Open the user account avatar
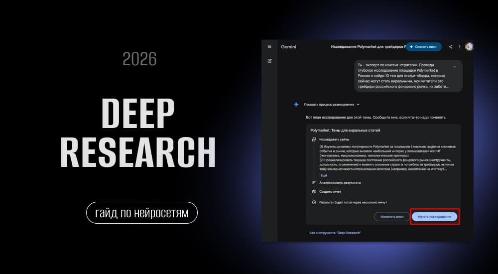498x274 pixels. click(469, 47)
